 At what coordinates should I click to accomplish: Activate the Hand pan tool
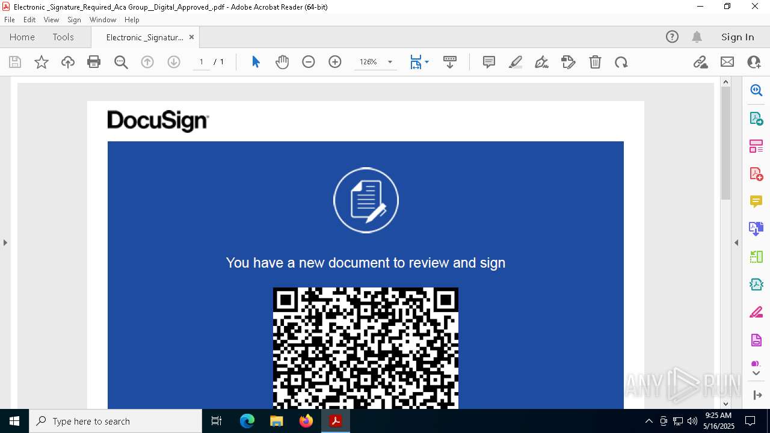(x=282, y=62)
